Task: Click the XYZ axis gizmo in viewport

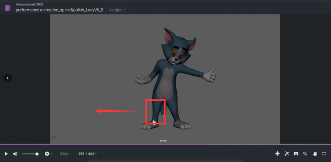Action: (x=56, y=135)
